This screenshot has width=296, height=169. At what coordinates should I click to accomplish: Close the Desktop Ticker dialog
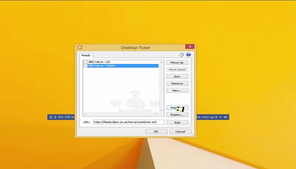(x=190, y=46)
